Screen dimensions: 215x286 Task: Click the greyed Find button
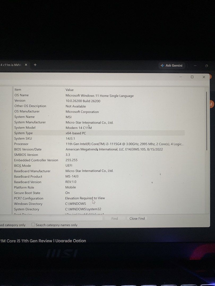(115, 218)
